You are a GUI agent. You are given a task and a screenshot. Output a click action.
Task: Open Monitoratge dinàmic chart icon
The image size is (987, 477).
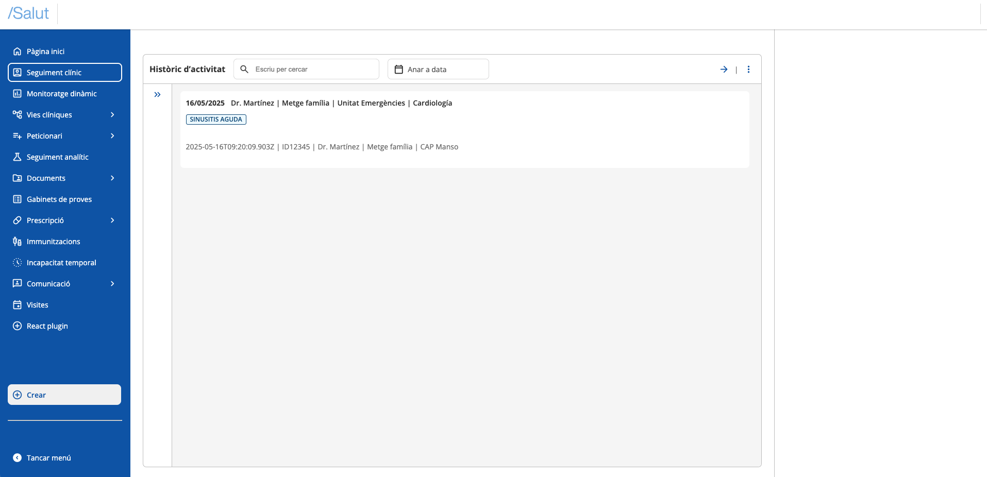(17, 94)
